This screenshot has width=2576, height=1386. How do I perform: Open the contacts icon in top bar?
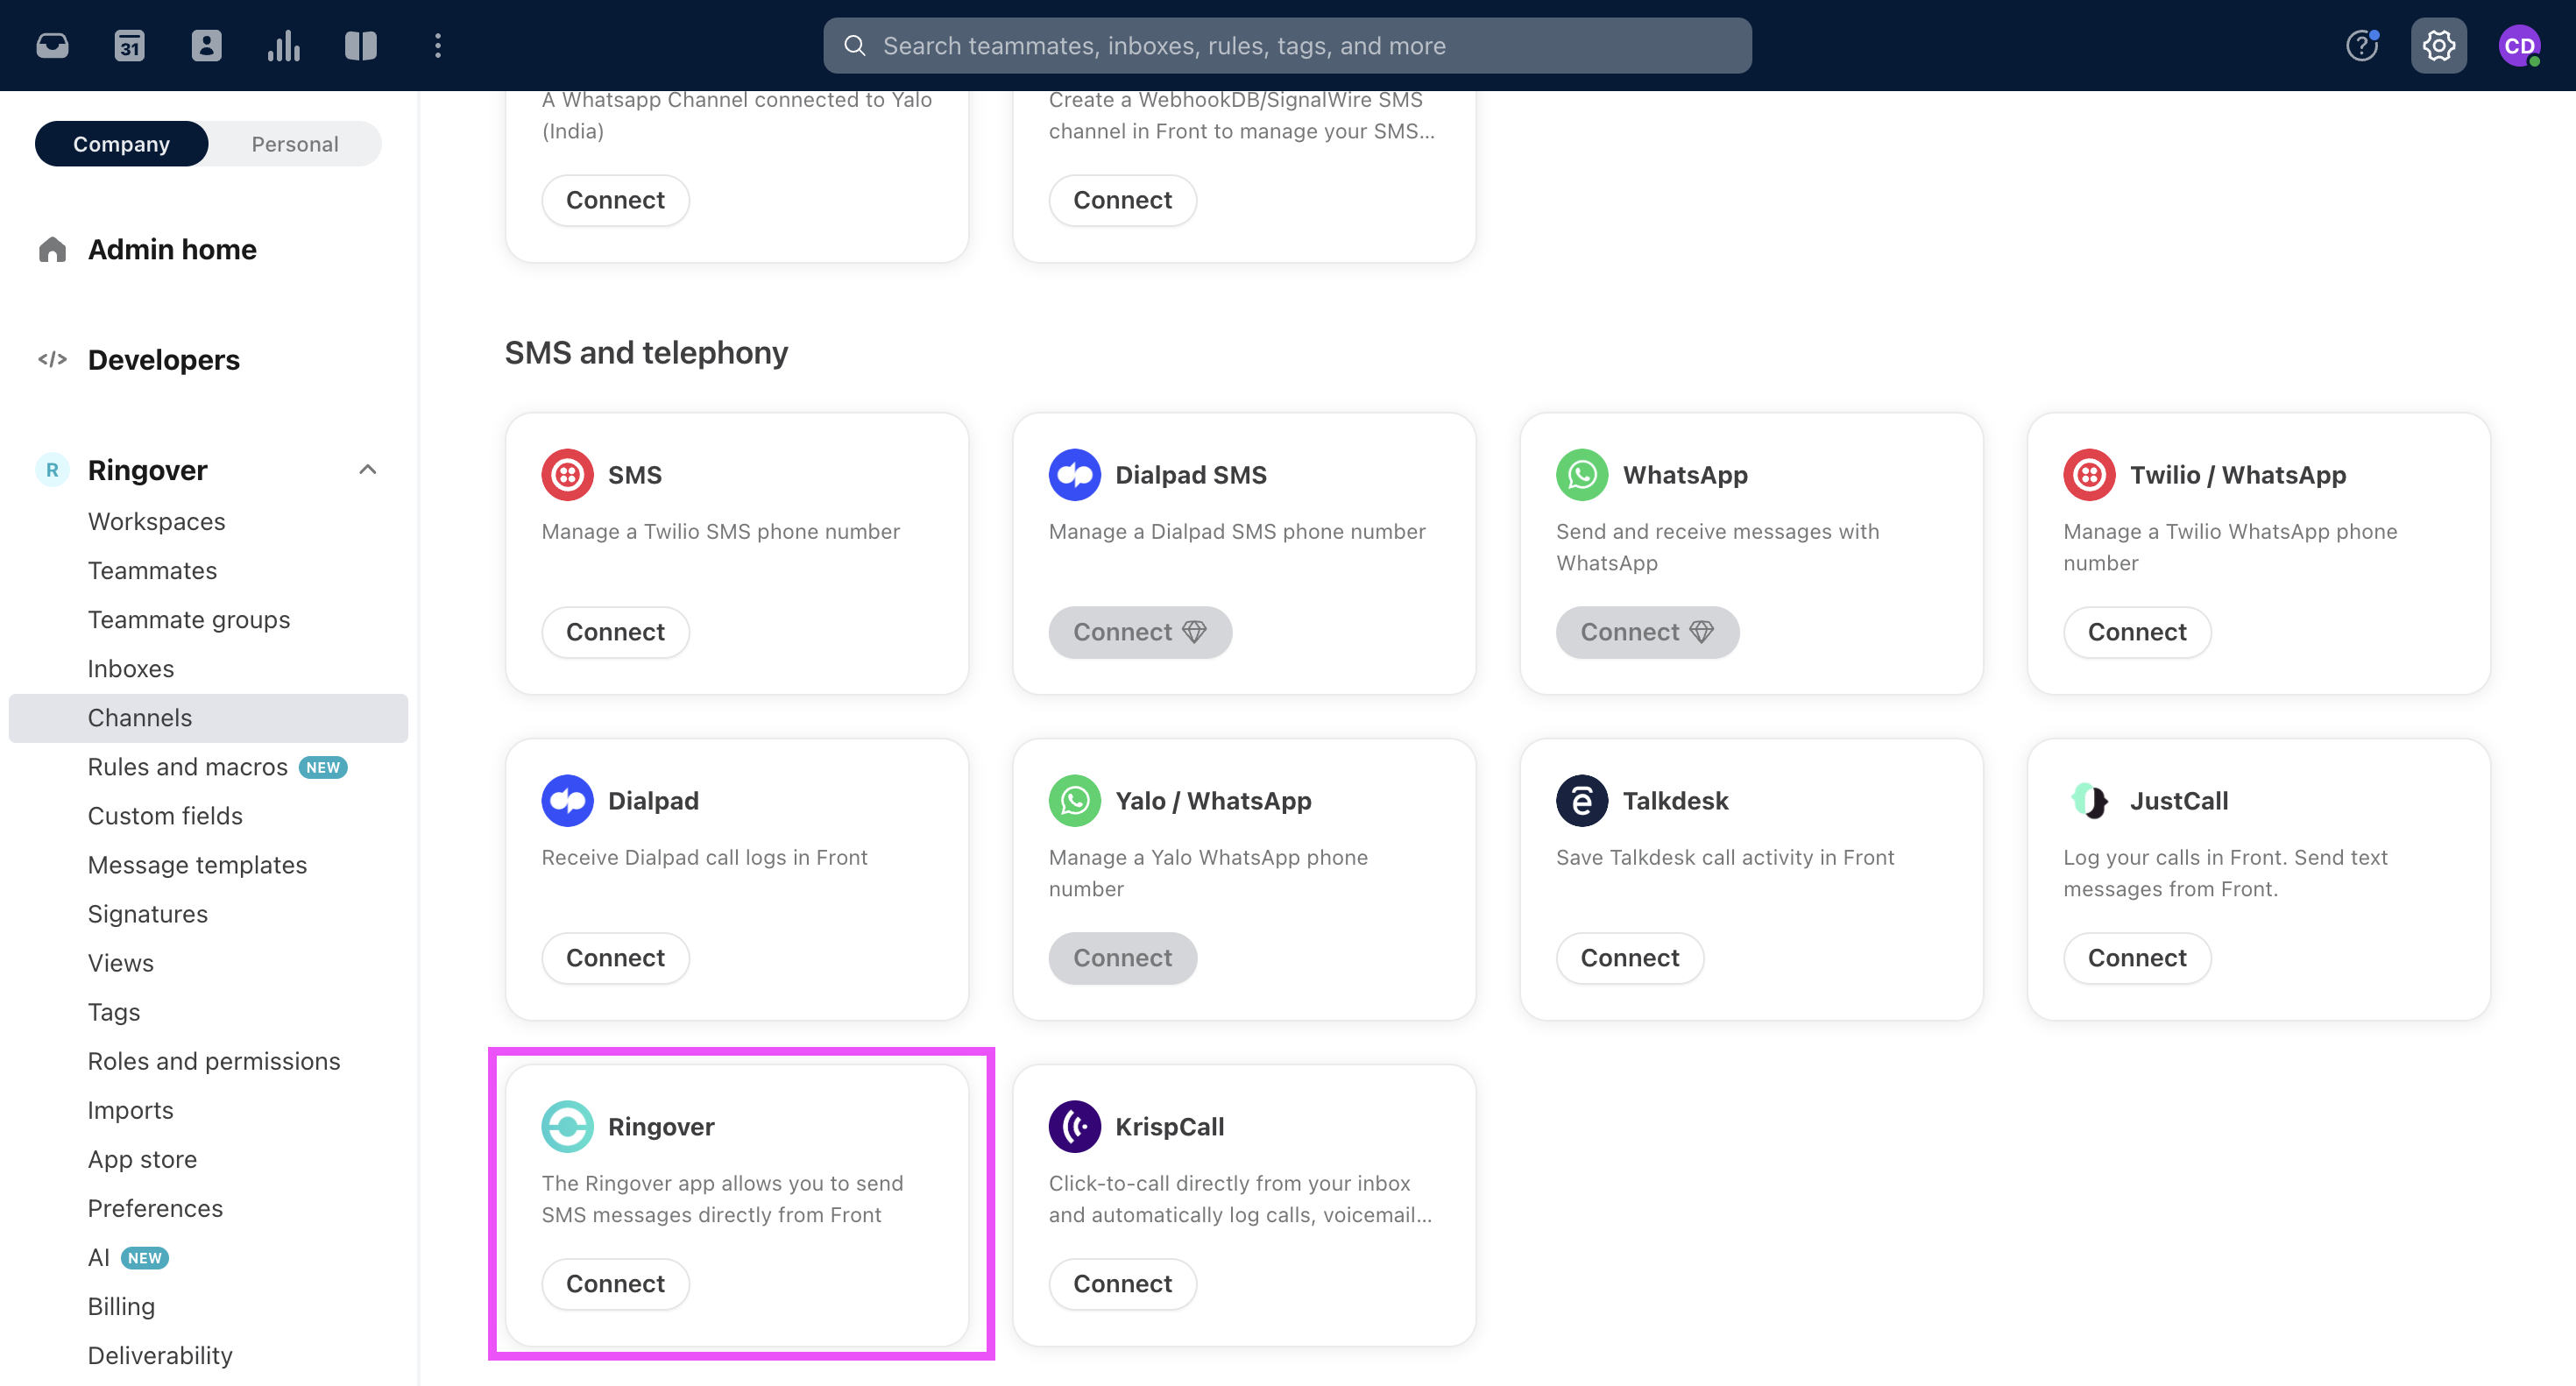pyautogui.click(x=206, y=45)
